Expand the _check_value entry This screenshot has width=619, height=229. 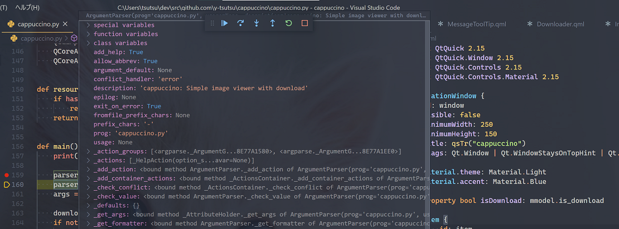click(x=89, y=196)
